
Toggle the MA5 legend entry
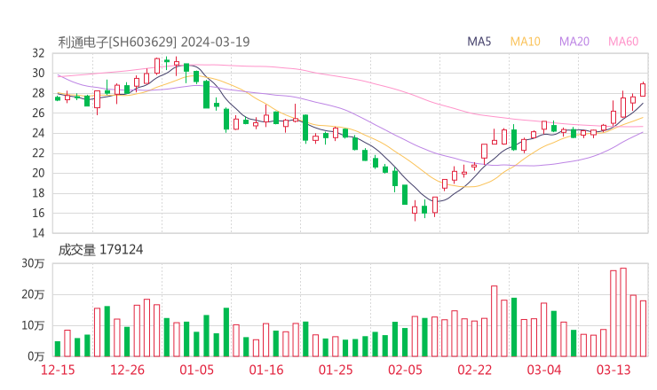tap(479, 42)
